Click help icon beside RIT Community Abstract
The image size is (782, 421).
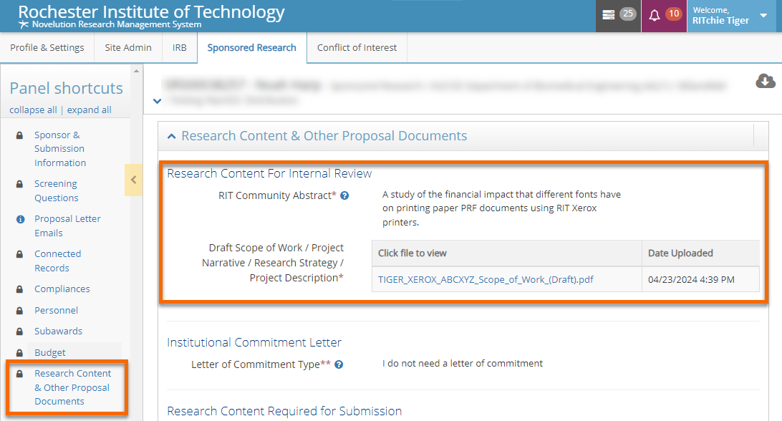tap(344, 195)
